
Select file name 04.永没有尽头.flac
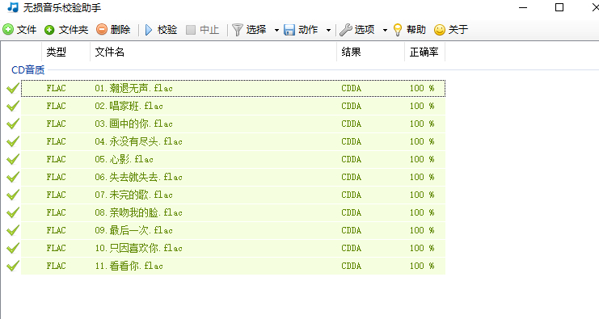139,141
